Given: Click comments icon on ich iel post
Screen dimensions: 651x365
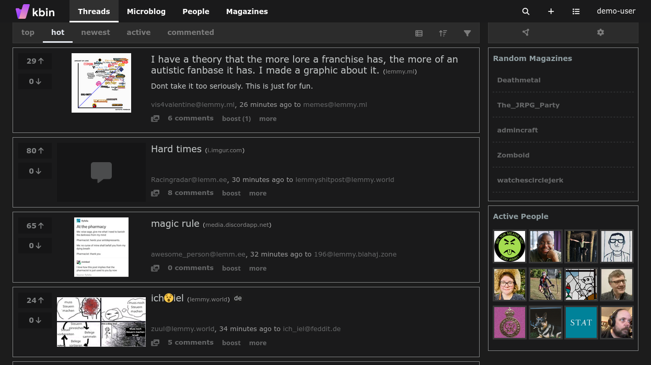Looking at the screenshot, I should [155, 343].
